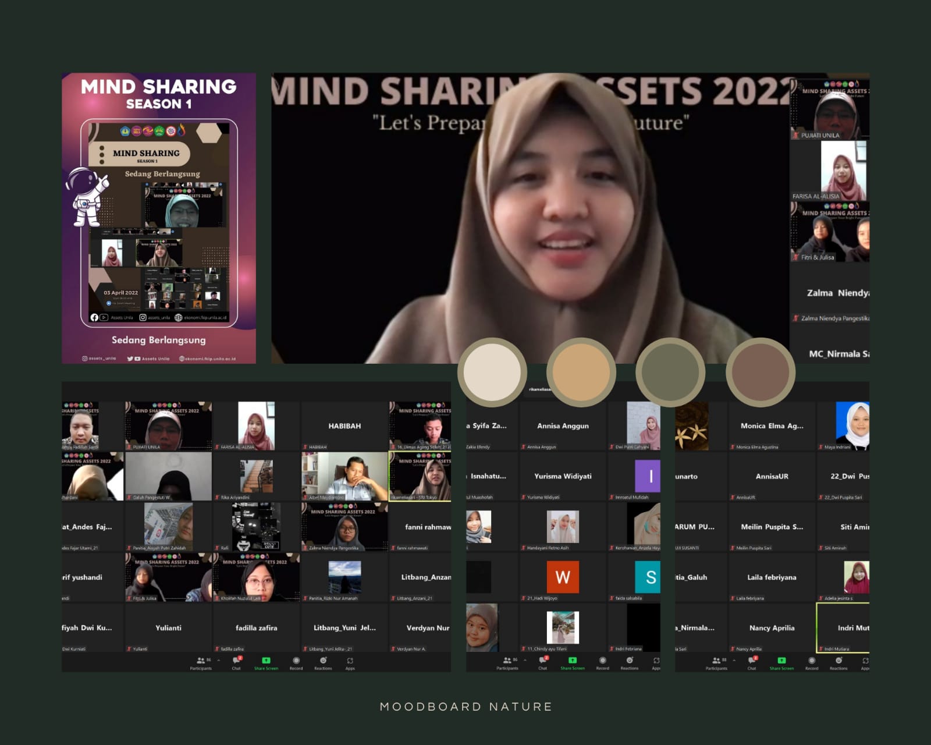Select the Annisa Anggun participant tile
The image size is (931, 745).
tap(563, 426)
